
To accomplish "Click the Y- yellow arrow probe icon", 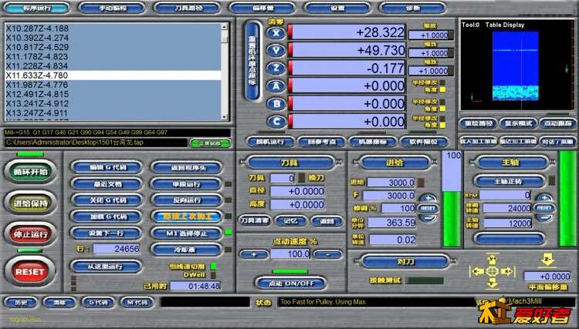I will tap(492, 283).
